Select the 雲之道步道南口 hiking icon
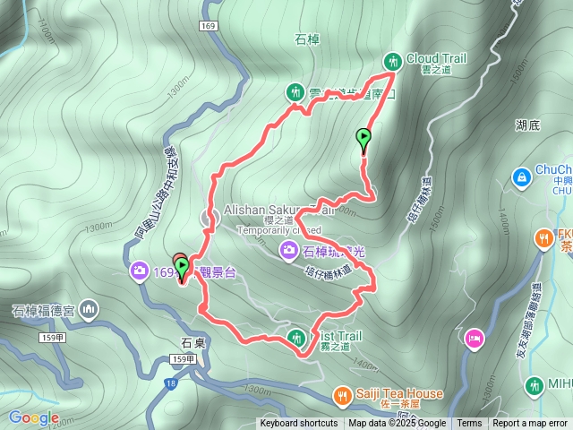573x430 pixels. pos(295,92)
